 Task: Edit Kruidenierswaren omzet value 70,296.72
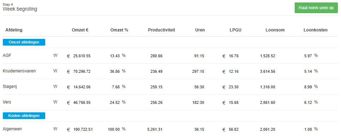click(x=82, y=71)
